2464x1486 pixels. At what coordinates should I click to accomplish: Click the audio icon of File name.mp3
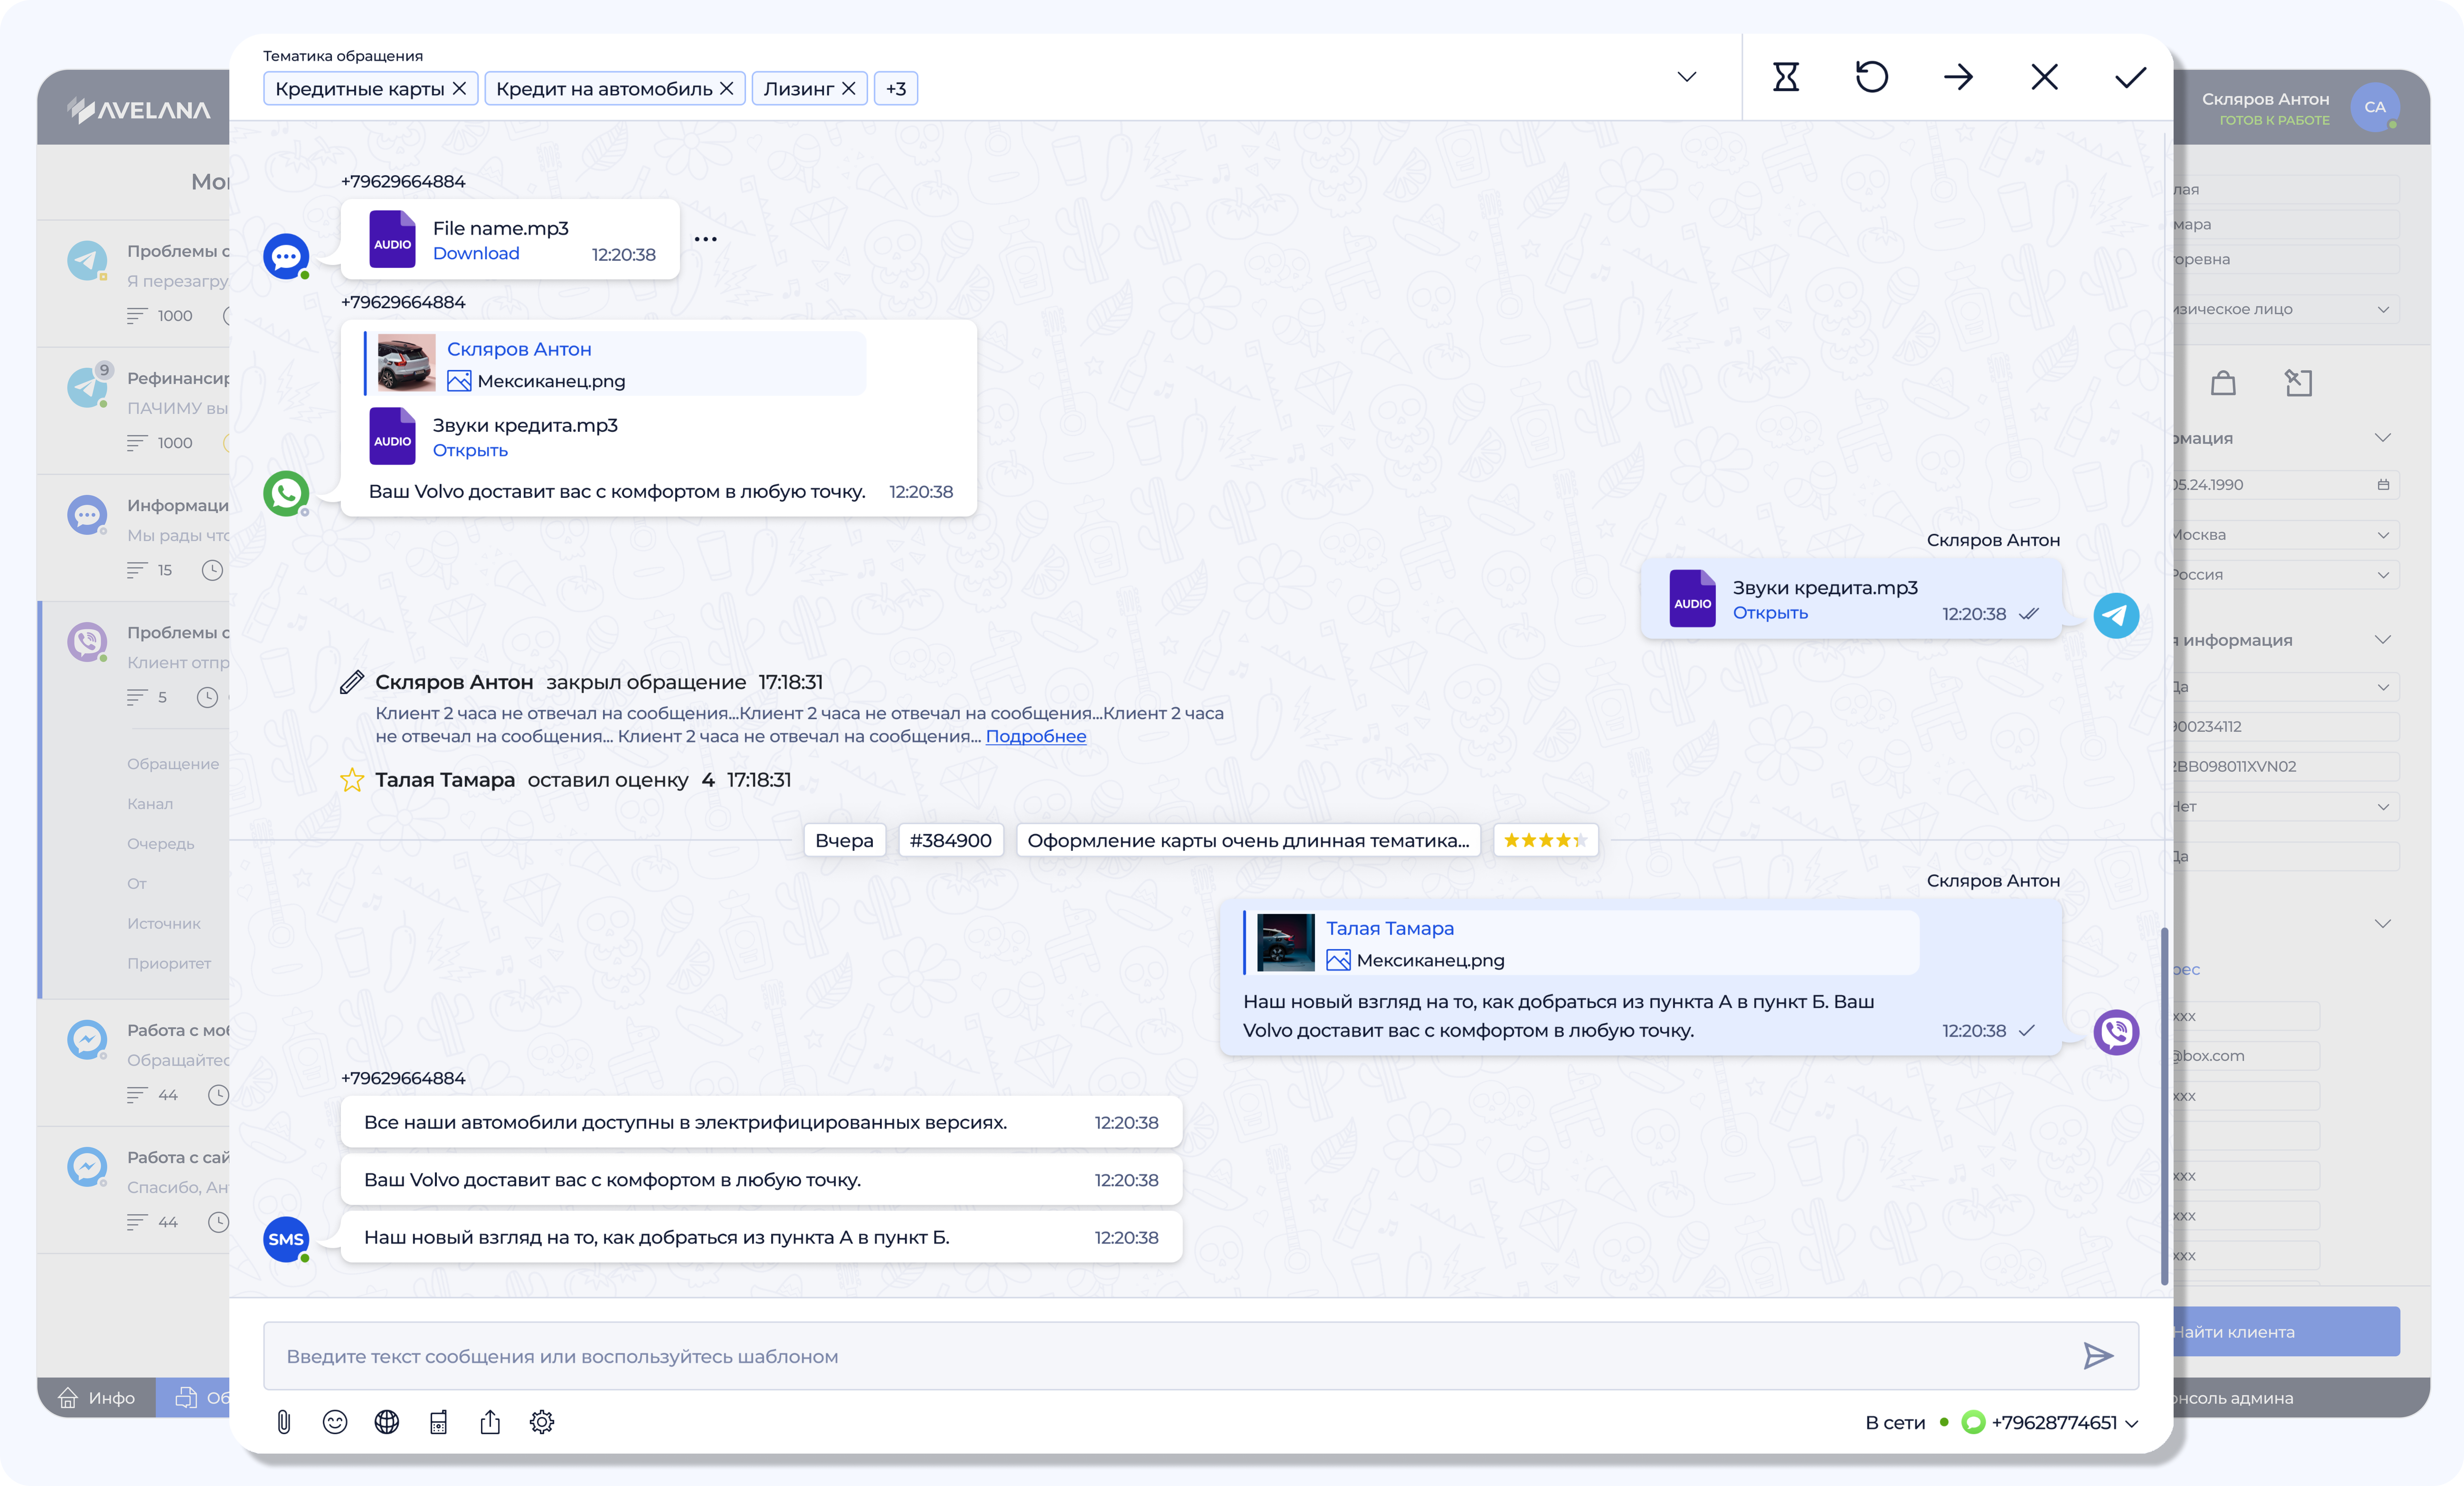pos(392,239)
